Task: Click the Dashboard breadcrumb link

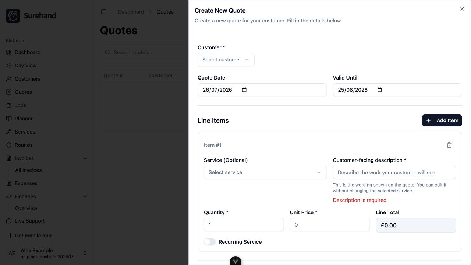Action: [131, 12]
